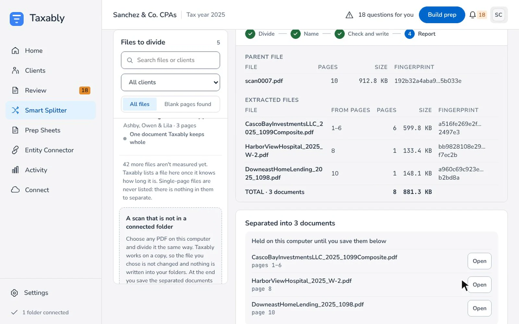Image resolution: width=519 pixels, height=324 pixels.
Task: Click the Taxably logo icon
Action: pos(17,18)
